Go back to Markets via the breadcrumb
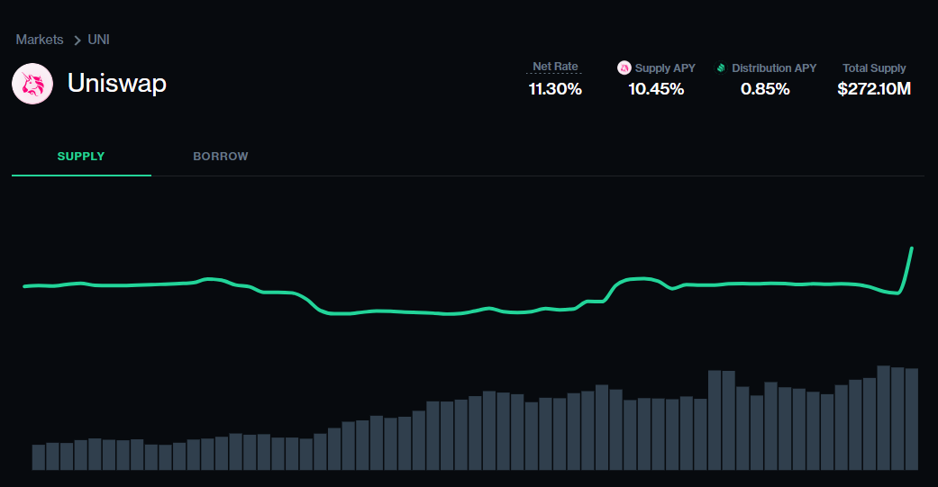 click(40, 40)
